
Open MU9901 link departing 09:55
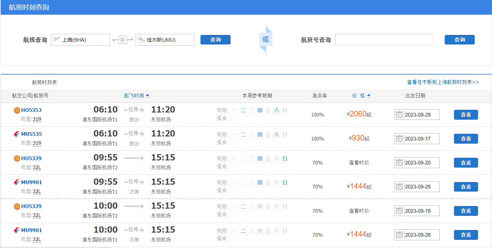pyautogui.click(x=32, y=182)
